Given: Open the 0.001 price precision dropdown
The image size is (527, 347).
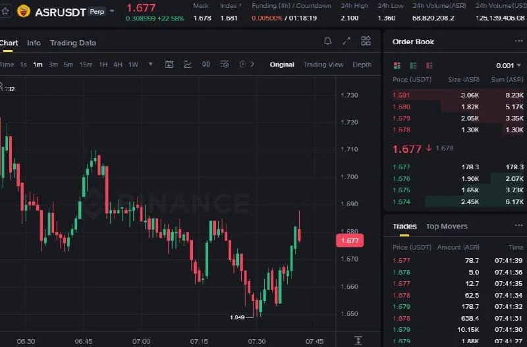Looking at the screenshot, I should [508, 65].
